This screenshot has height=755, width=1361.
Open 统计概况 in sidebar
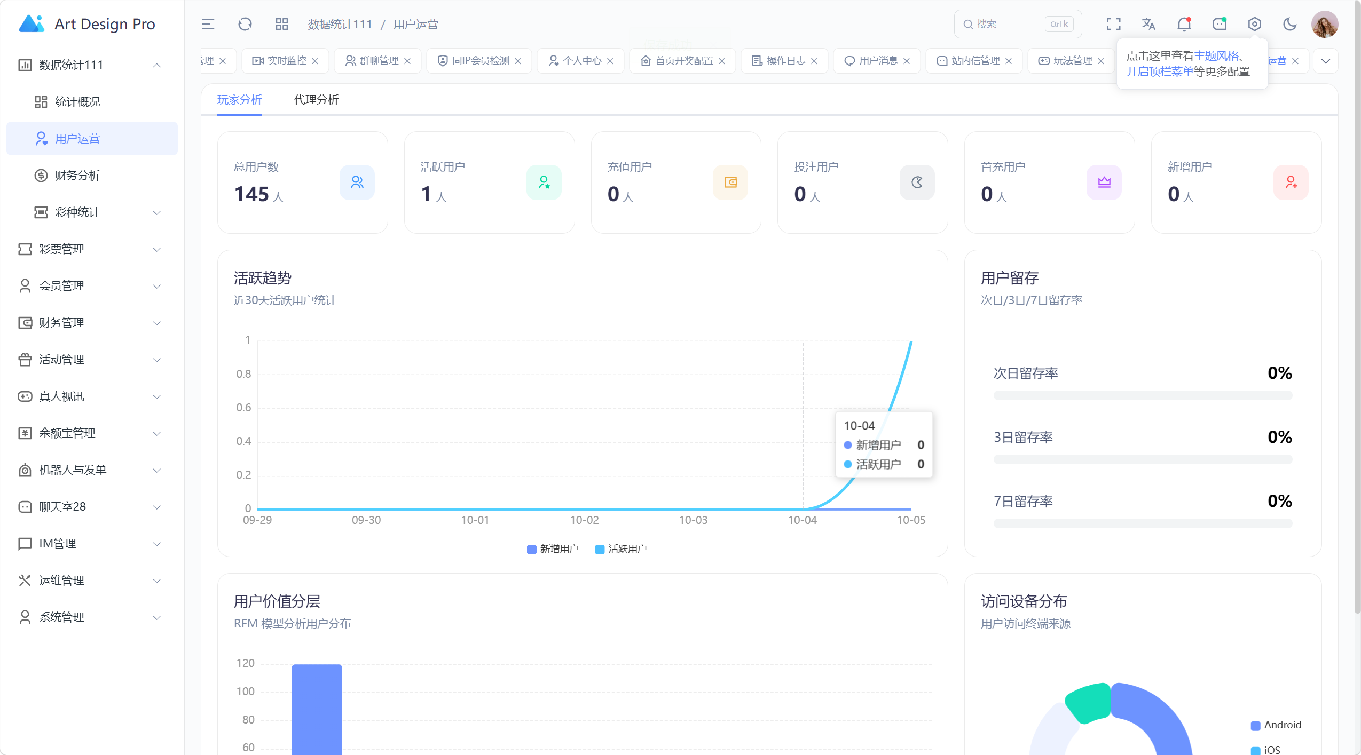(x=92, y=102)
